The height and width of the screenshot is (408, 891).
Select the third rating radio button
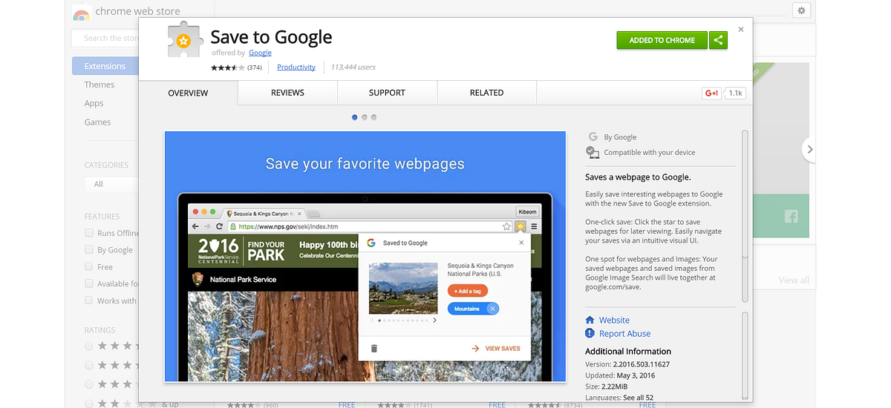pos(89,384)
